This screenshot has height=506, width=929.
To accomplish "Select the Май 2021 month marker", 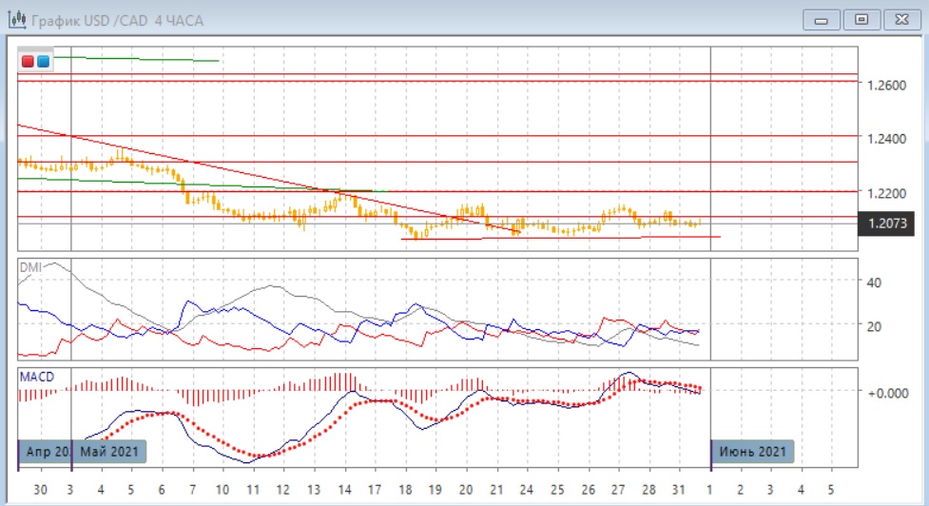I will coord(109,452).
